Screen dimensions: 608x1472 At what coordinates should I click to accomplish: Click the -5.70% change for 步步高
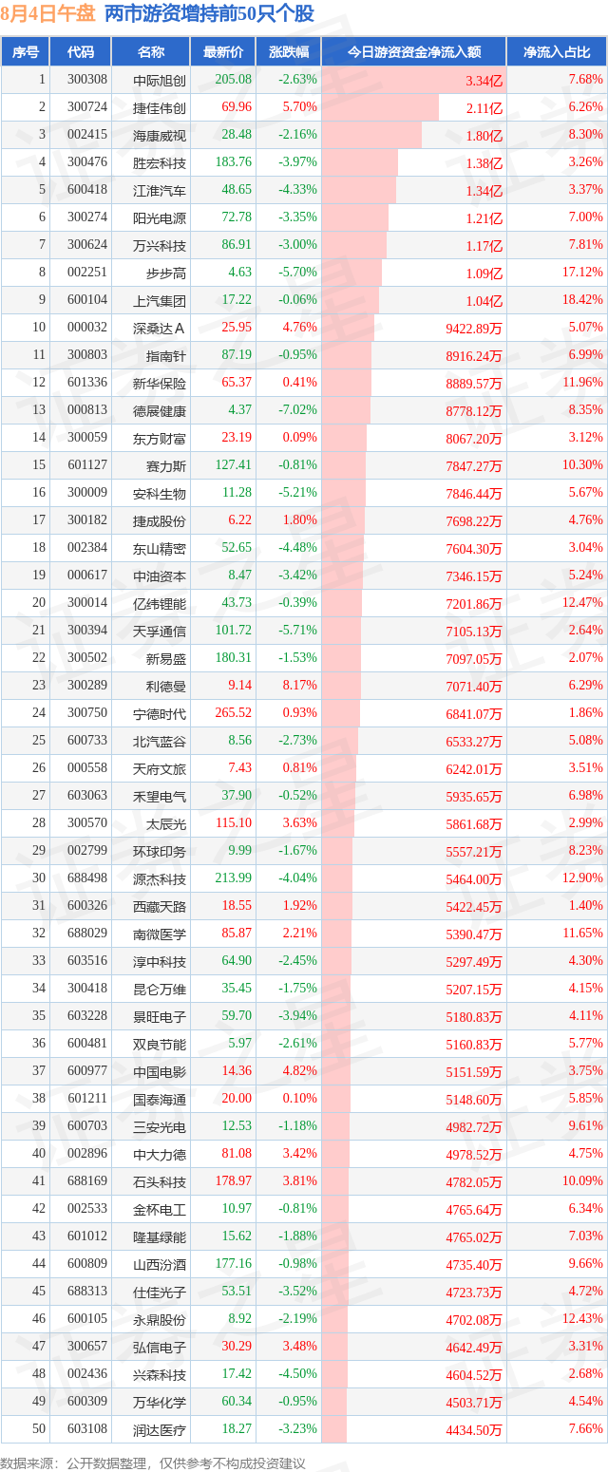click(297, 273)
